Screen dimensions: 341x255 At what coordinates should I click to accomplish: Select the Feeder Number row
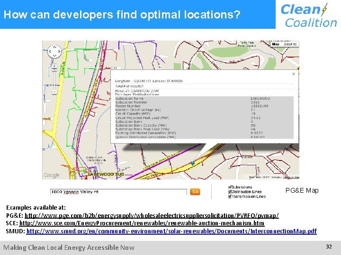tap(204, 106)
